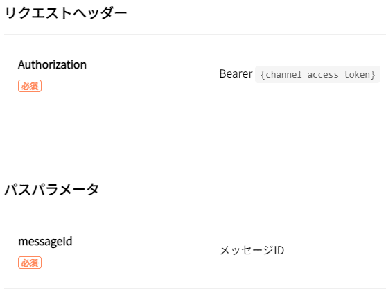Click the パスパラメータ section heading

click(x=52, y=189)
